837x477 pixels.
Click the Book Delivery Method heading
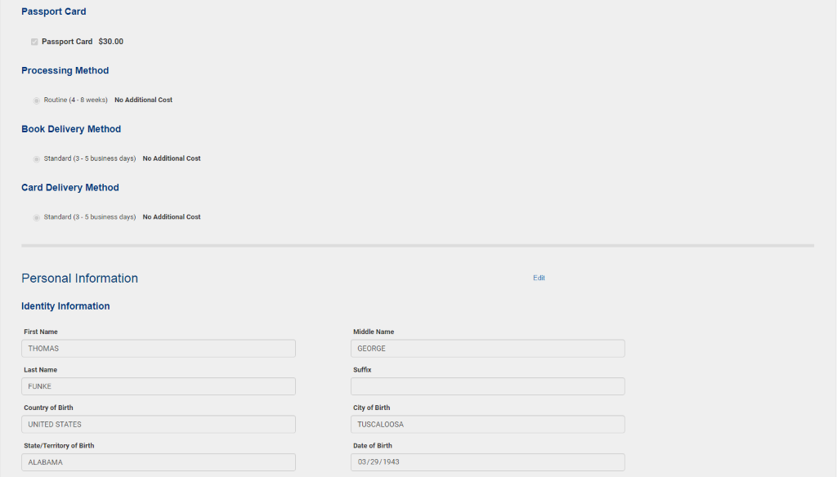[x=71, y=129]
